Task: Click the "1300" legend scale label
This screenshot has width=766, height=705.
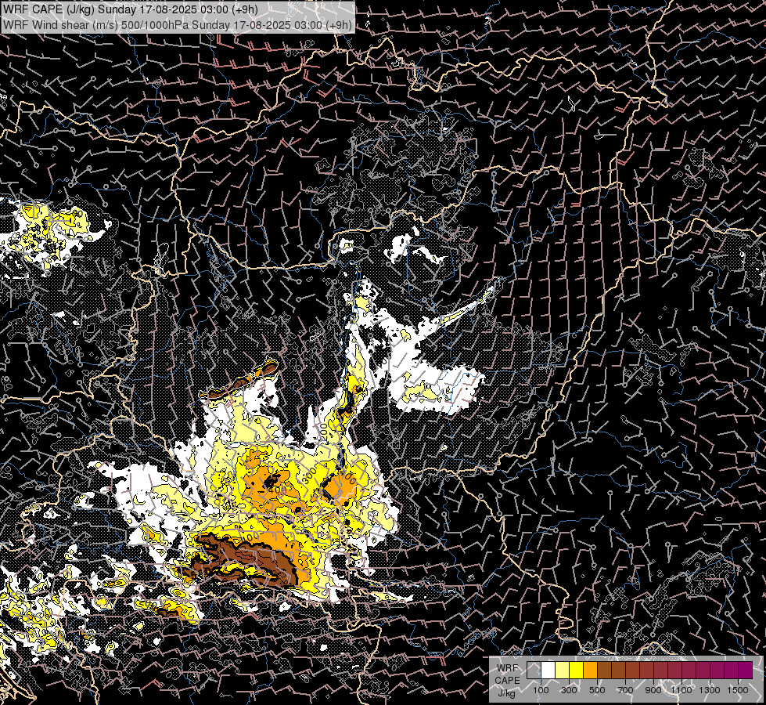Action: [x=710, y=690]
